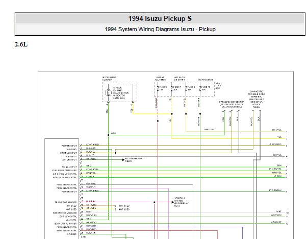Click WHT/RED wire label at pin 25

coord(91,229)
